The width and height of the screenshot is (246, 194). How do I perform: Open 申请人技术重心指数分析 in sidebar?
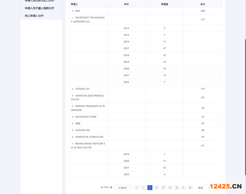39,8
